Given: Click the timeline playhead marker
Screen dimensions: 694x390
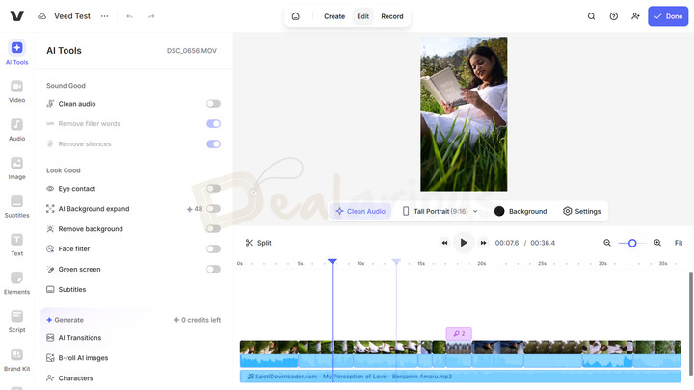Looking at the screenshot, I should (x=333, y=261).
